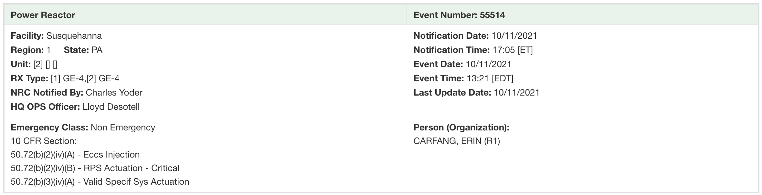Select the Eccs Injection CFR entry
762x195 pixels.
click(x=75, y=155)
